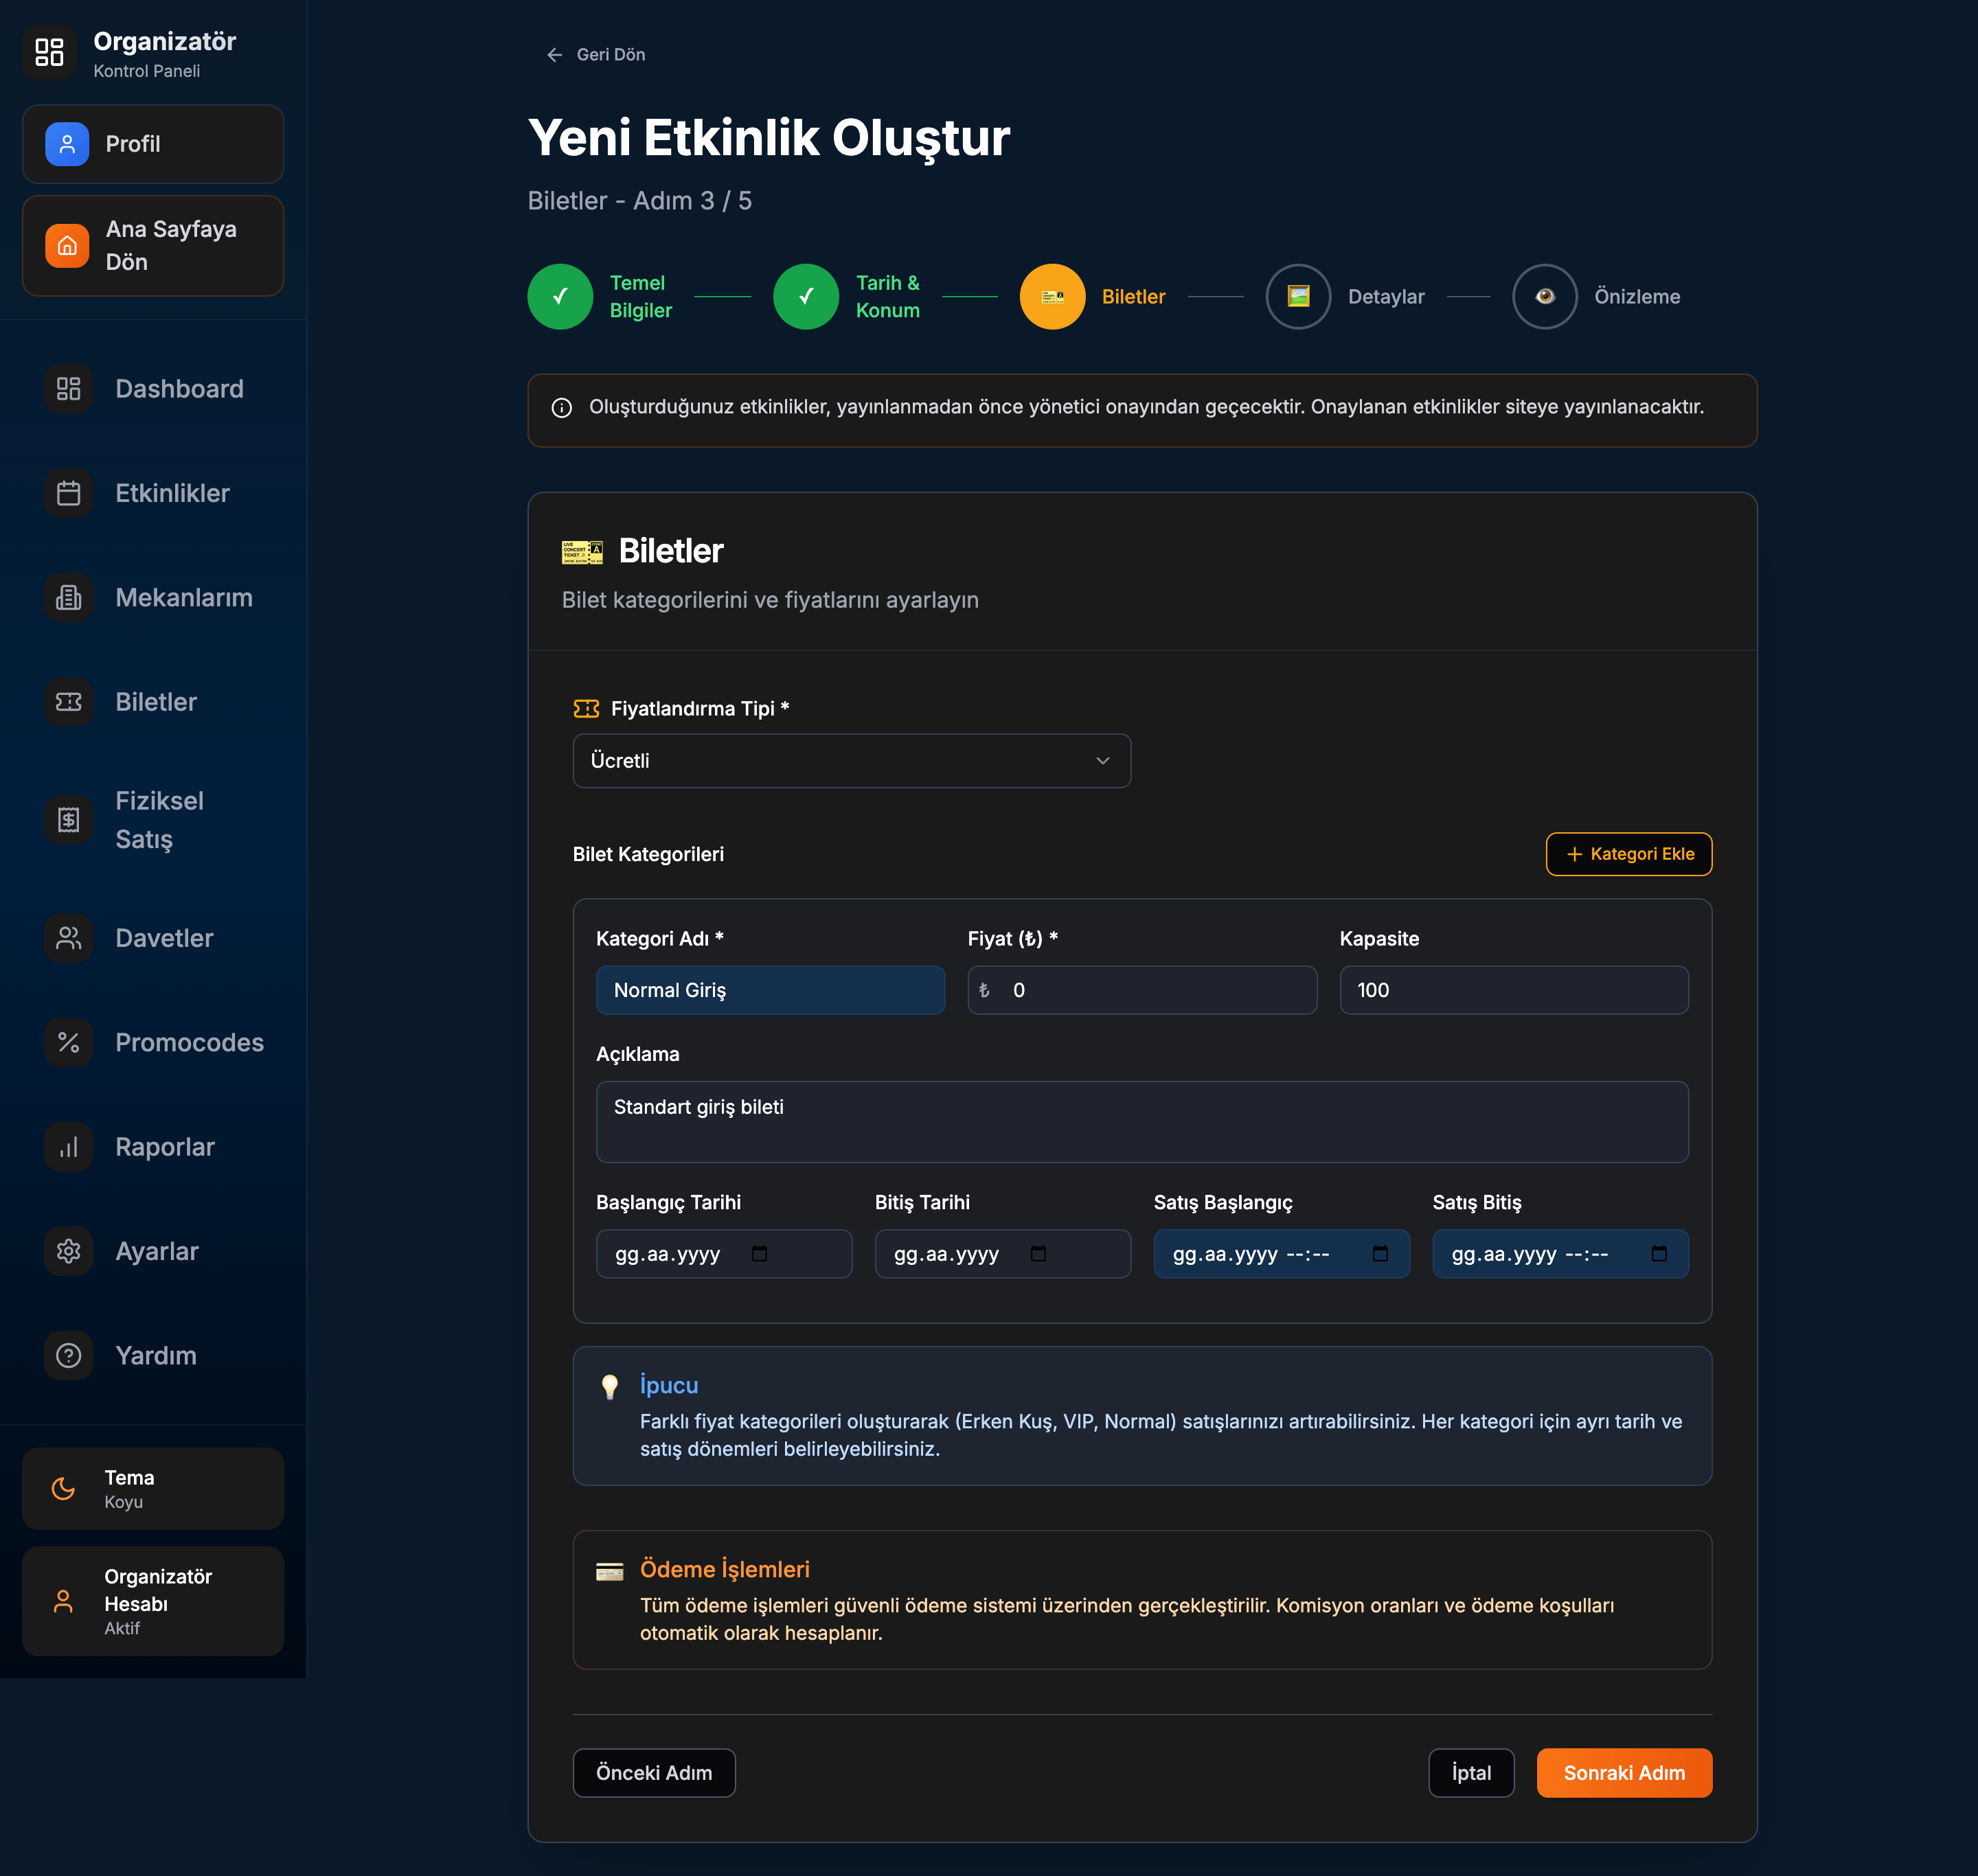Go to the Detaylar step circle
The height and width of the screenshot is (1876, 1978).
[1298, 297]
